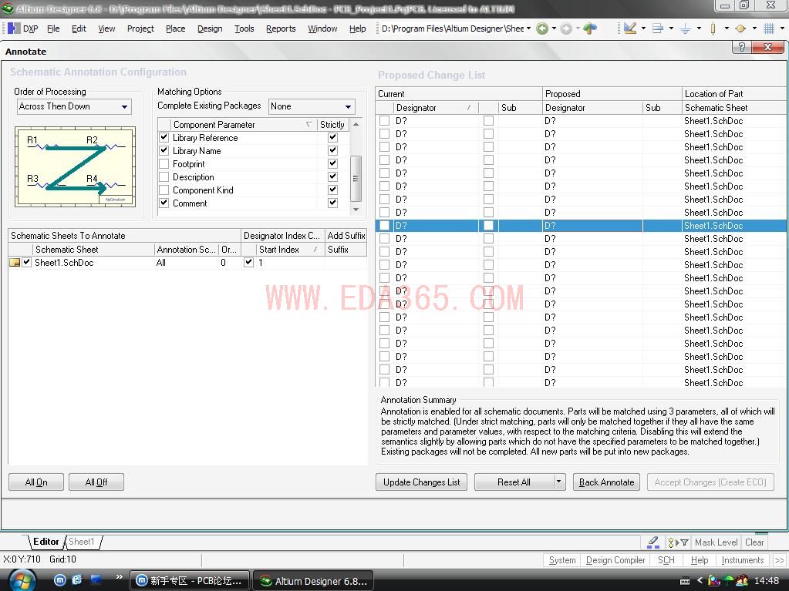Image resolution: width=789 pixels, height=591 pixels.
Task: Open the drawing utility tools icon
Action: click(630, 29)
